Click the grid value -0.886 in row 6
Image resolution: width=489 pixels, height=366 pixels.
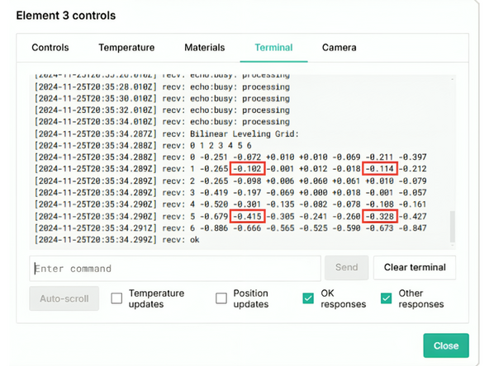pyautogui.click(x=214, y=228)
